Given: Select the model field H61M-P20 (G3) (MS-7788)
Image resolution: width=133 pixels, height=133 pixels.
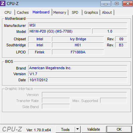Looking at the screenshot, I should pos(60,31).
